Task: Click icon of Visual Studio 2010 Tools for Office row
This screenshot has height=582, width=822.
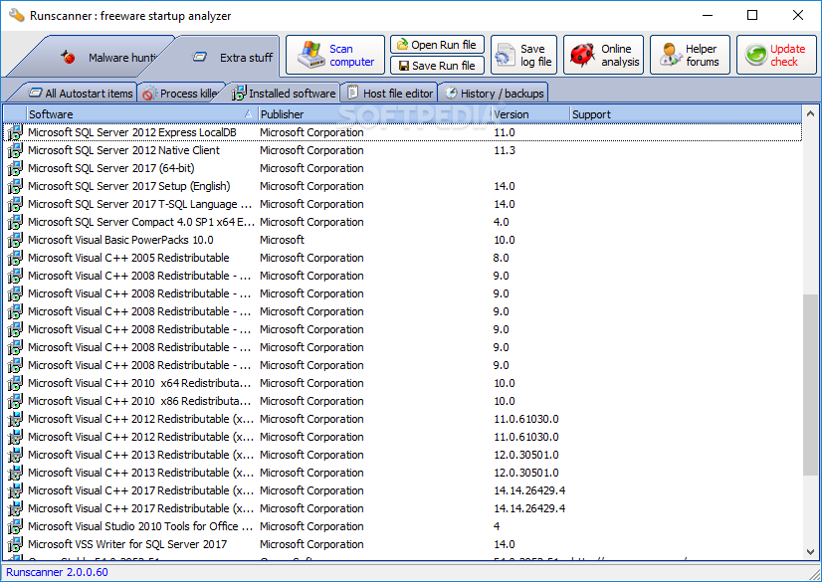Action: point(15,526)
